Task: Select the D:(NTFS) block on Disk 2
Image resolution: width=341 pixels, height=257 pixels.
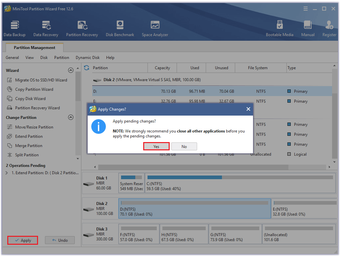Action: tap(194, 208)
